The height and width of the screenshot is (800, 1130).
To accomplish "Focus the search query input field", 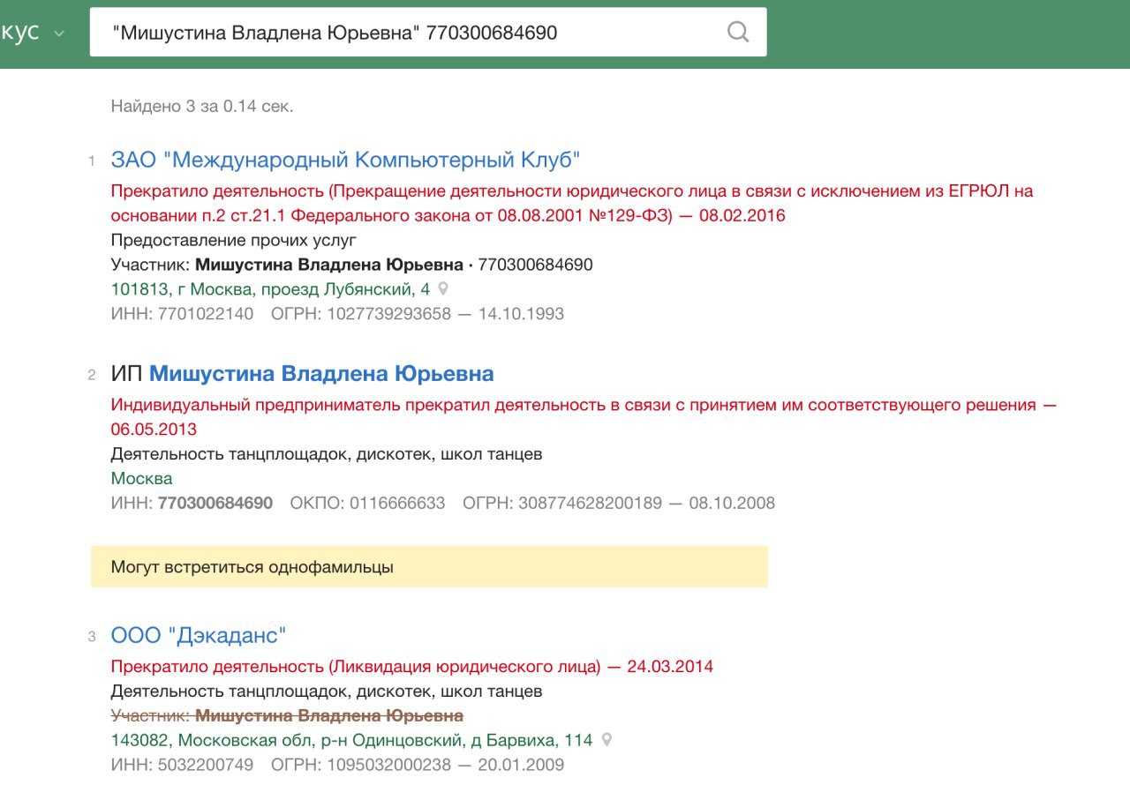I will pyautogui.click(x=428, y=33).
